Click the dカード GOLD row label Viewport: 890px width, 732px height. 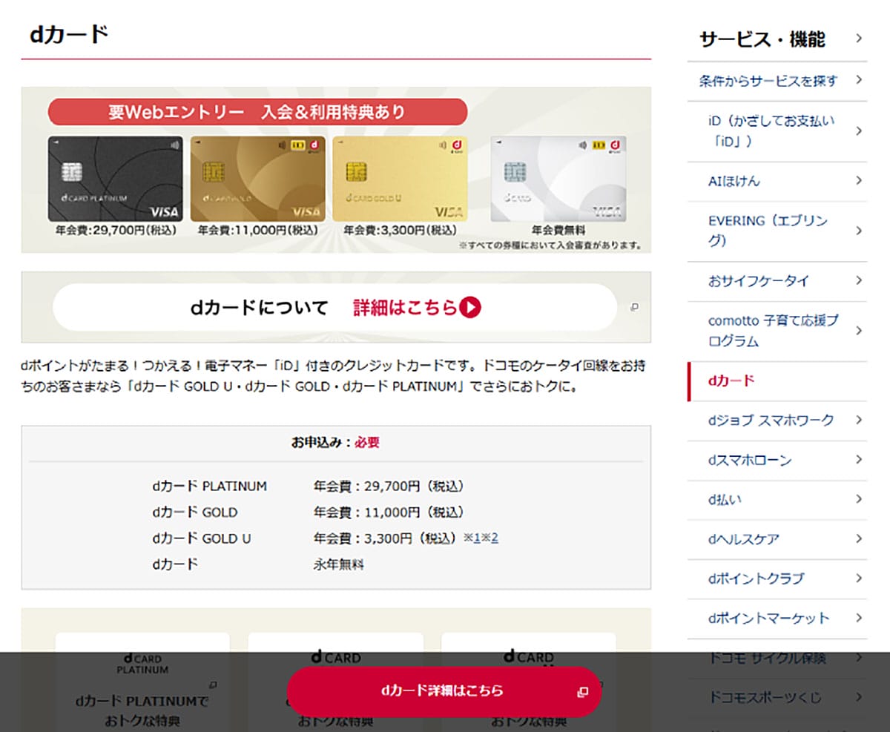tap(195, 512)
